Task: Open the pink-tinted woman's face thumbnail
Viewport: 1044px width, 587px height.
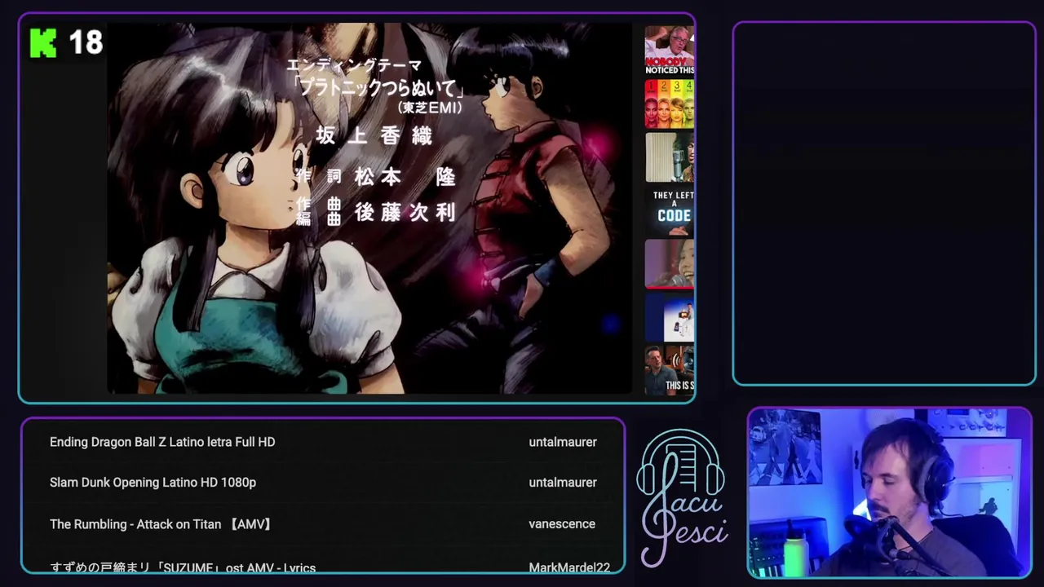Action: coord(670,263)
